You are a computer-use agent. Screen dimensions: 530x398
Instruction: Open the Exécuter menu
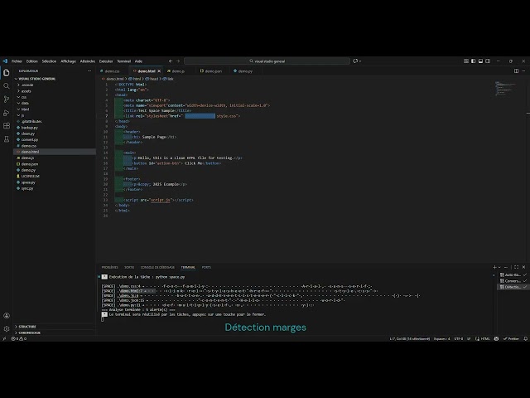(x=106, y=61)
